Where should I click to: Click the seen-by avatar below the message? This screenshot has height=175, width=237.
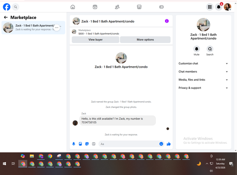coord(168,129)
